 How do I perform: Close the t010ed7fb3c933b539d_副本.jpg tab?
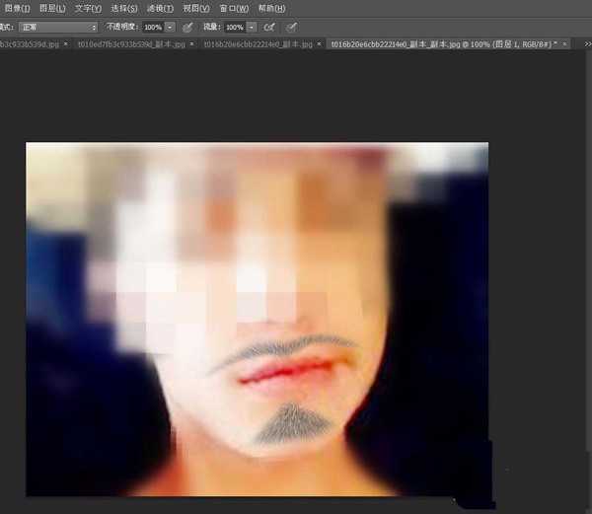(192, 44)
